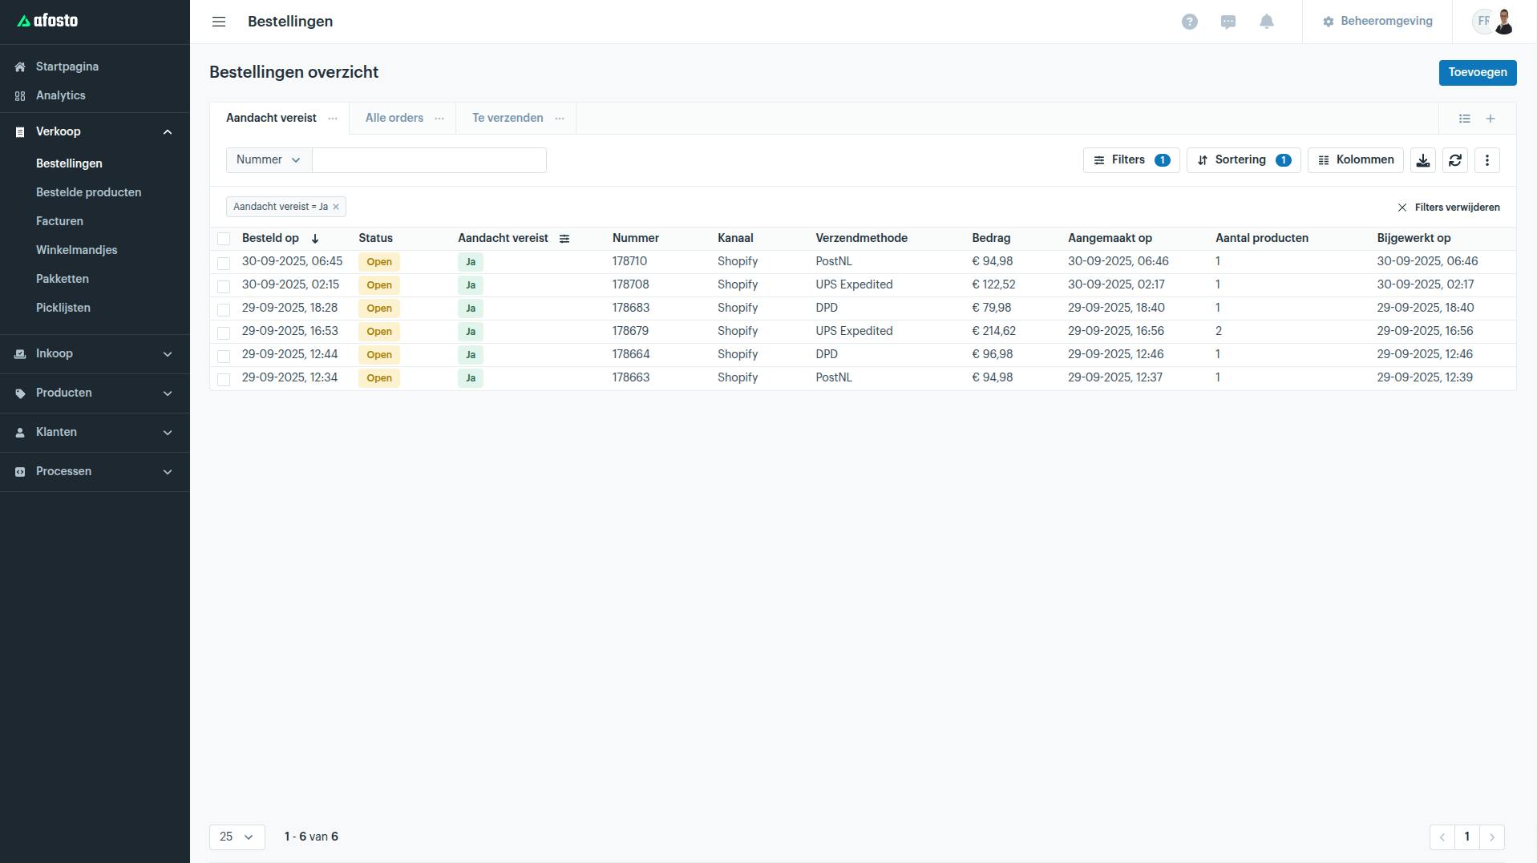
Task: Open Bestelde producten in the sidebar
Action: point(88,192)
